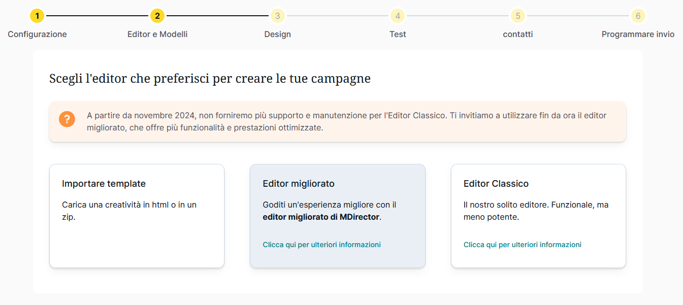Open the contatti step label
The height and width of the screenshot is (305, 683).
click(x=518, y=35)
